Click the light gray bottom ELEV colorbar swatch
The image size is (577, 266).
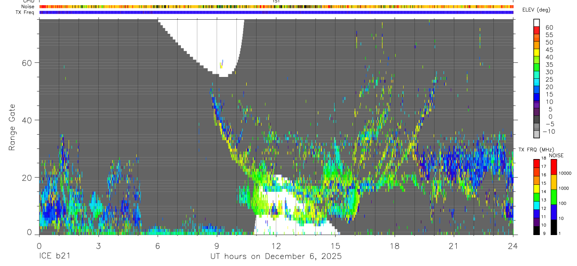coord(537,134)
